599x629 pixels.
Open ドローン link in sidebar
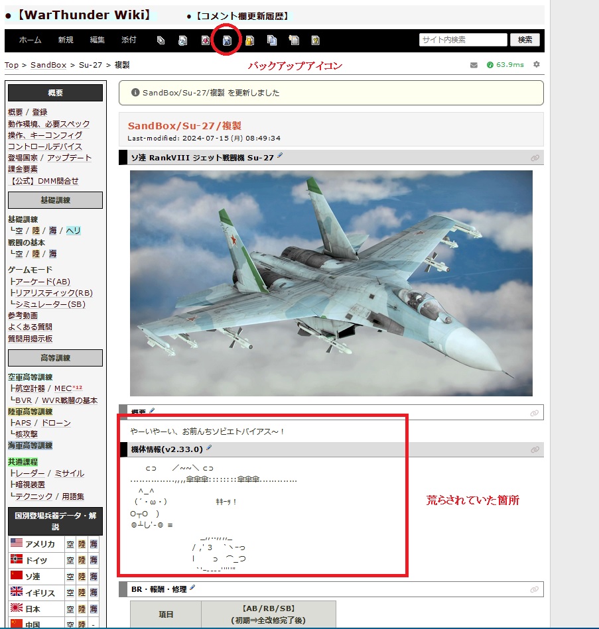pos(56,423)
